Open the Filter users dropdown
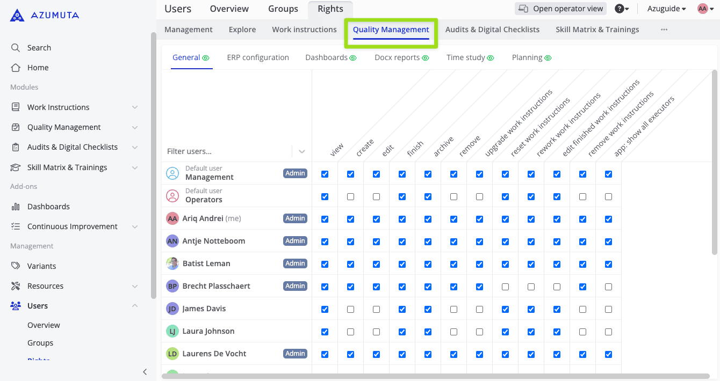 pos(302,151)
